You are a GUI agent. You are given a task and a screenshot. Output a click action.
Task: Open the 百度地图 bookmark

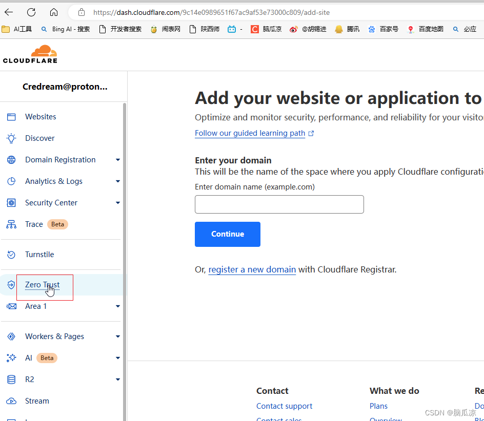coord(426,29)
